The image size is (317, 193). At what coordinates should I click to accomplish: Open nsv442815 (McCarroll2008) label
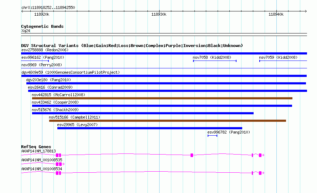point(58,95)
